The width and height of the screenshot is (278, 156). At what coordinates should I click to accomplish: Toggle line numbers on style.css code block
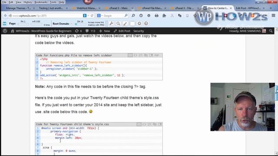click(x=139, y=124)
